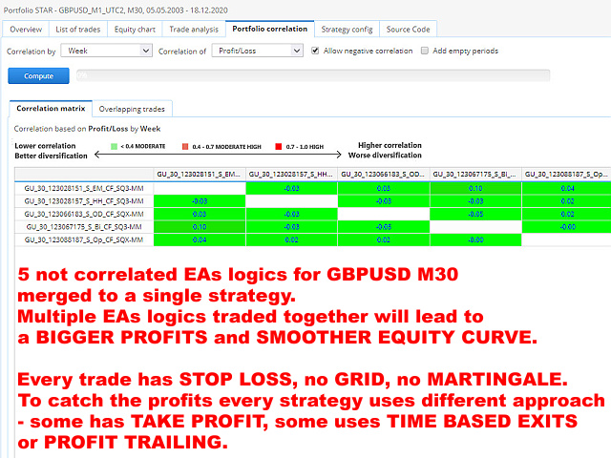Screen dimensions: 611x458
Task: Toggle Allow negative correlation checkbox
Action: (315, 51)
